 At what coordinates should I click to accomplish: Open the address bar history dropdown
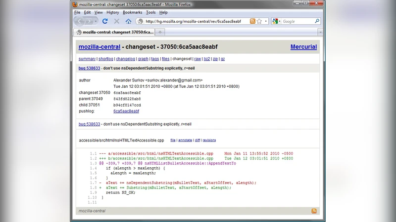pyautogui.click(x=266, y=21)
